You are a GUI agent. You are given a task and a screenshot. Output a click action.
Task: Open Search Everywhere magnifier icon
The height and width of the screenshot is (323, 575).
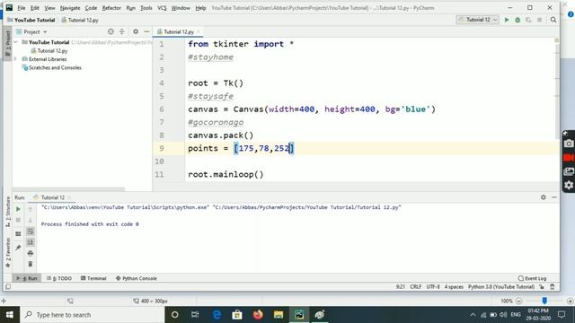click(553, 20)
